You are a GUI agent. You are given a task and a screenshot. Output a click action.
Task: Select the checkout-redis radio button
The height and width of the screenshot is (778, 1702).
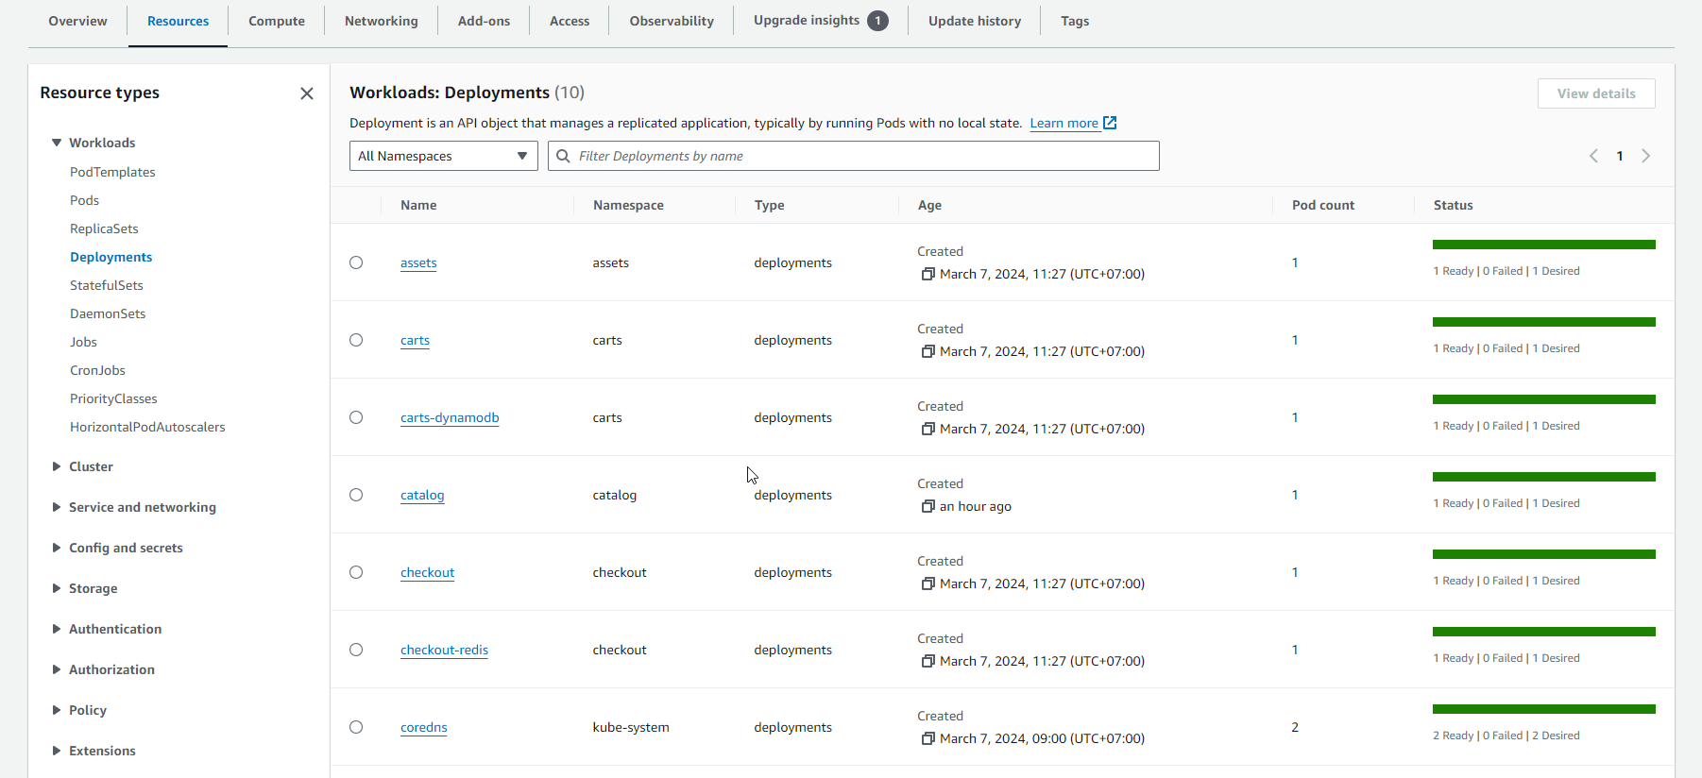tap(356, 650)
